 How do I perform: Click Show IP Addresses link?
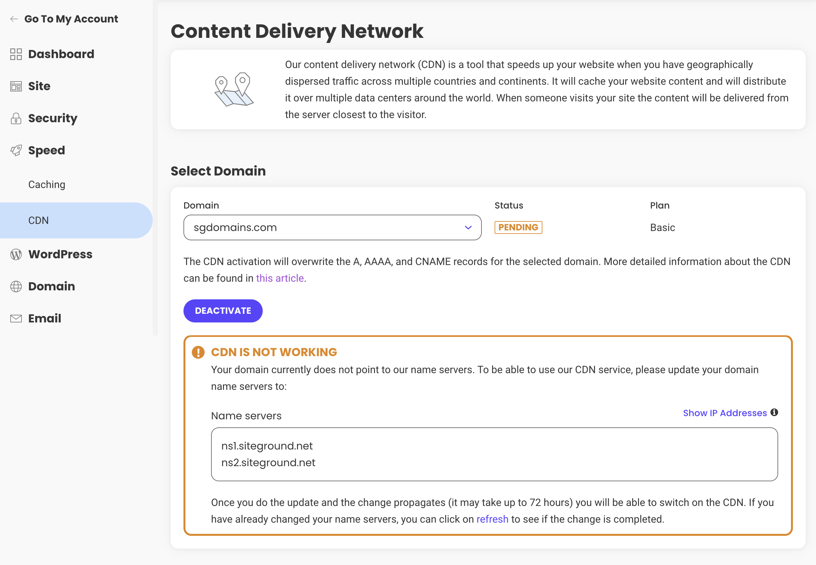tap(725, 413)
